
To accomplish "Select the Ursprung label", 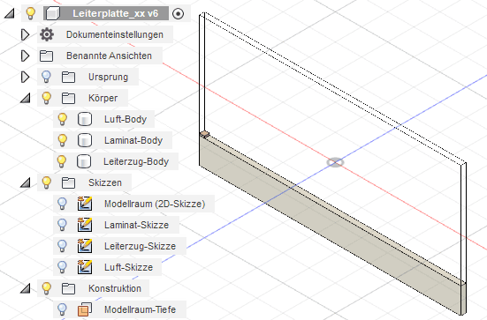I will point(108,77).
